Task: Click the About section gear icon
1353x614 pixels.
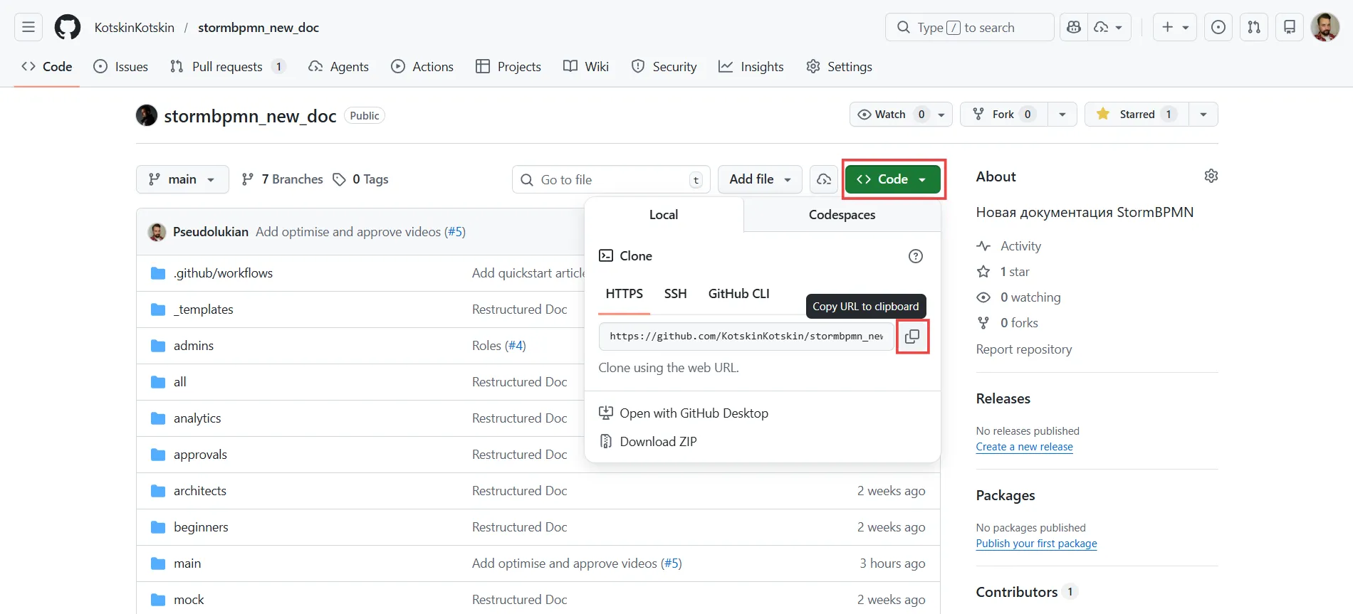Action: click(x=1211, y=176)
